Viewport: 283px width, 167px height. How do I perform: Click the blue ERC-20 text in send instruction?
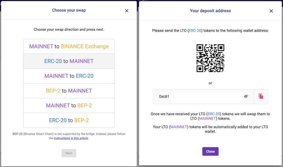point(195,31)
